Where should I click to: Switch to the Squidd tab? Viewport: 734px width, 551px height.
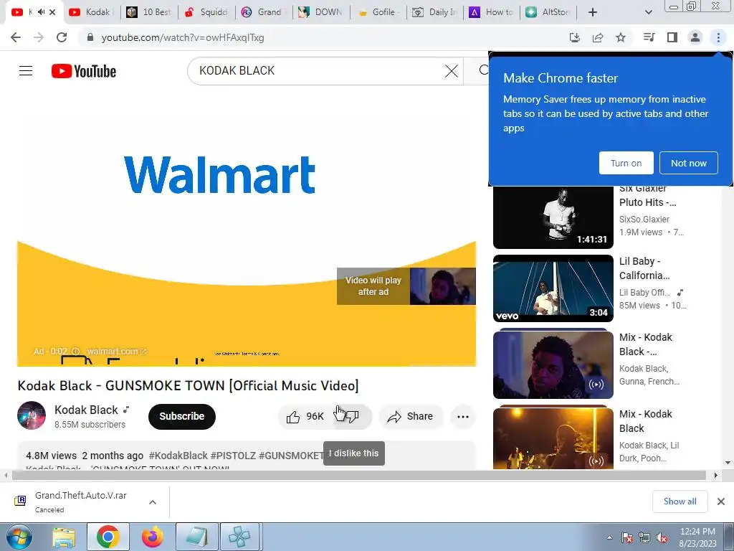[206, 12]
